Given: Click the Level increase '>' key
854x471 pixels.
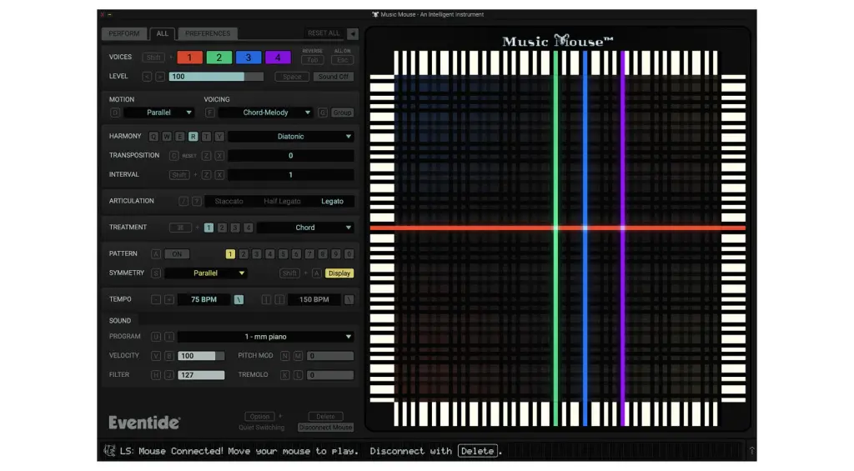Looking at the screenshot, I should 159,77.
